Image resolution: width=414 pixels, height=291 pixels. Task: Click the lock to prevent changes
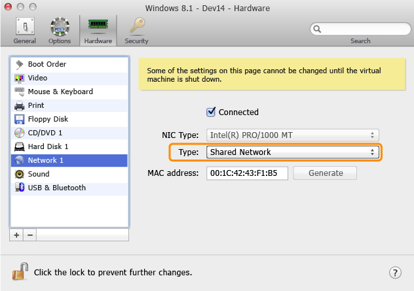pyautogui.click(x=20, y=271)
